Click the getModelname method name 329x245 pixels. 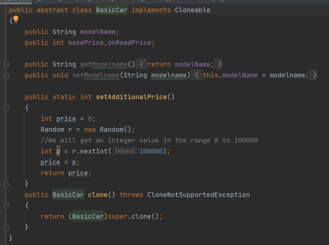pos(103,64)
